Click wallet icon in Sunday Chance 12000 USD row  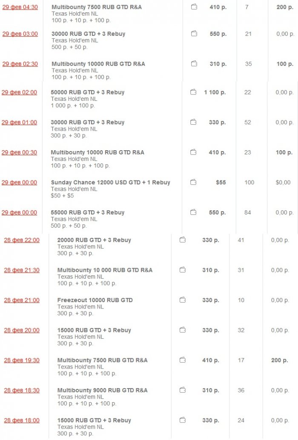[194, 183]
